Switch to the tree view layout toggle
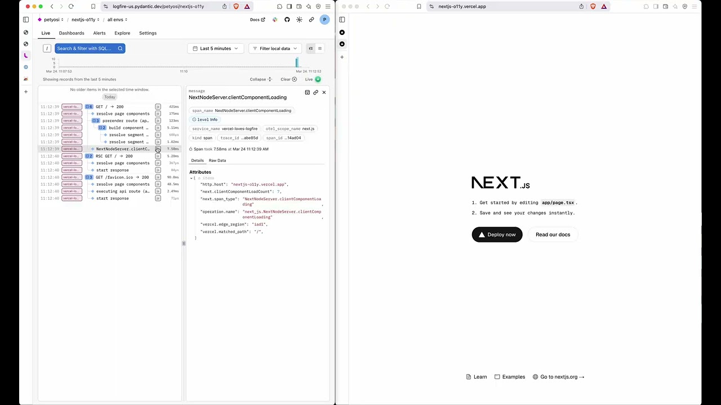The height and width of the screenshot is (405, 721). click(310, 48)
